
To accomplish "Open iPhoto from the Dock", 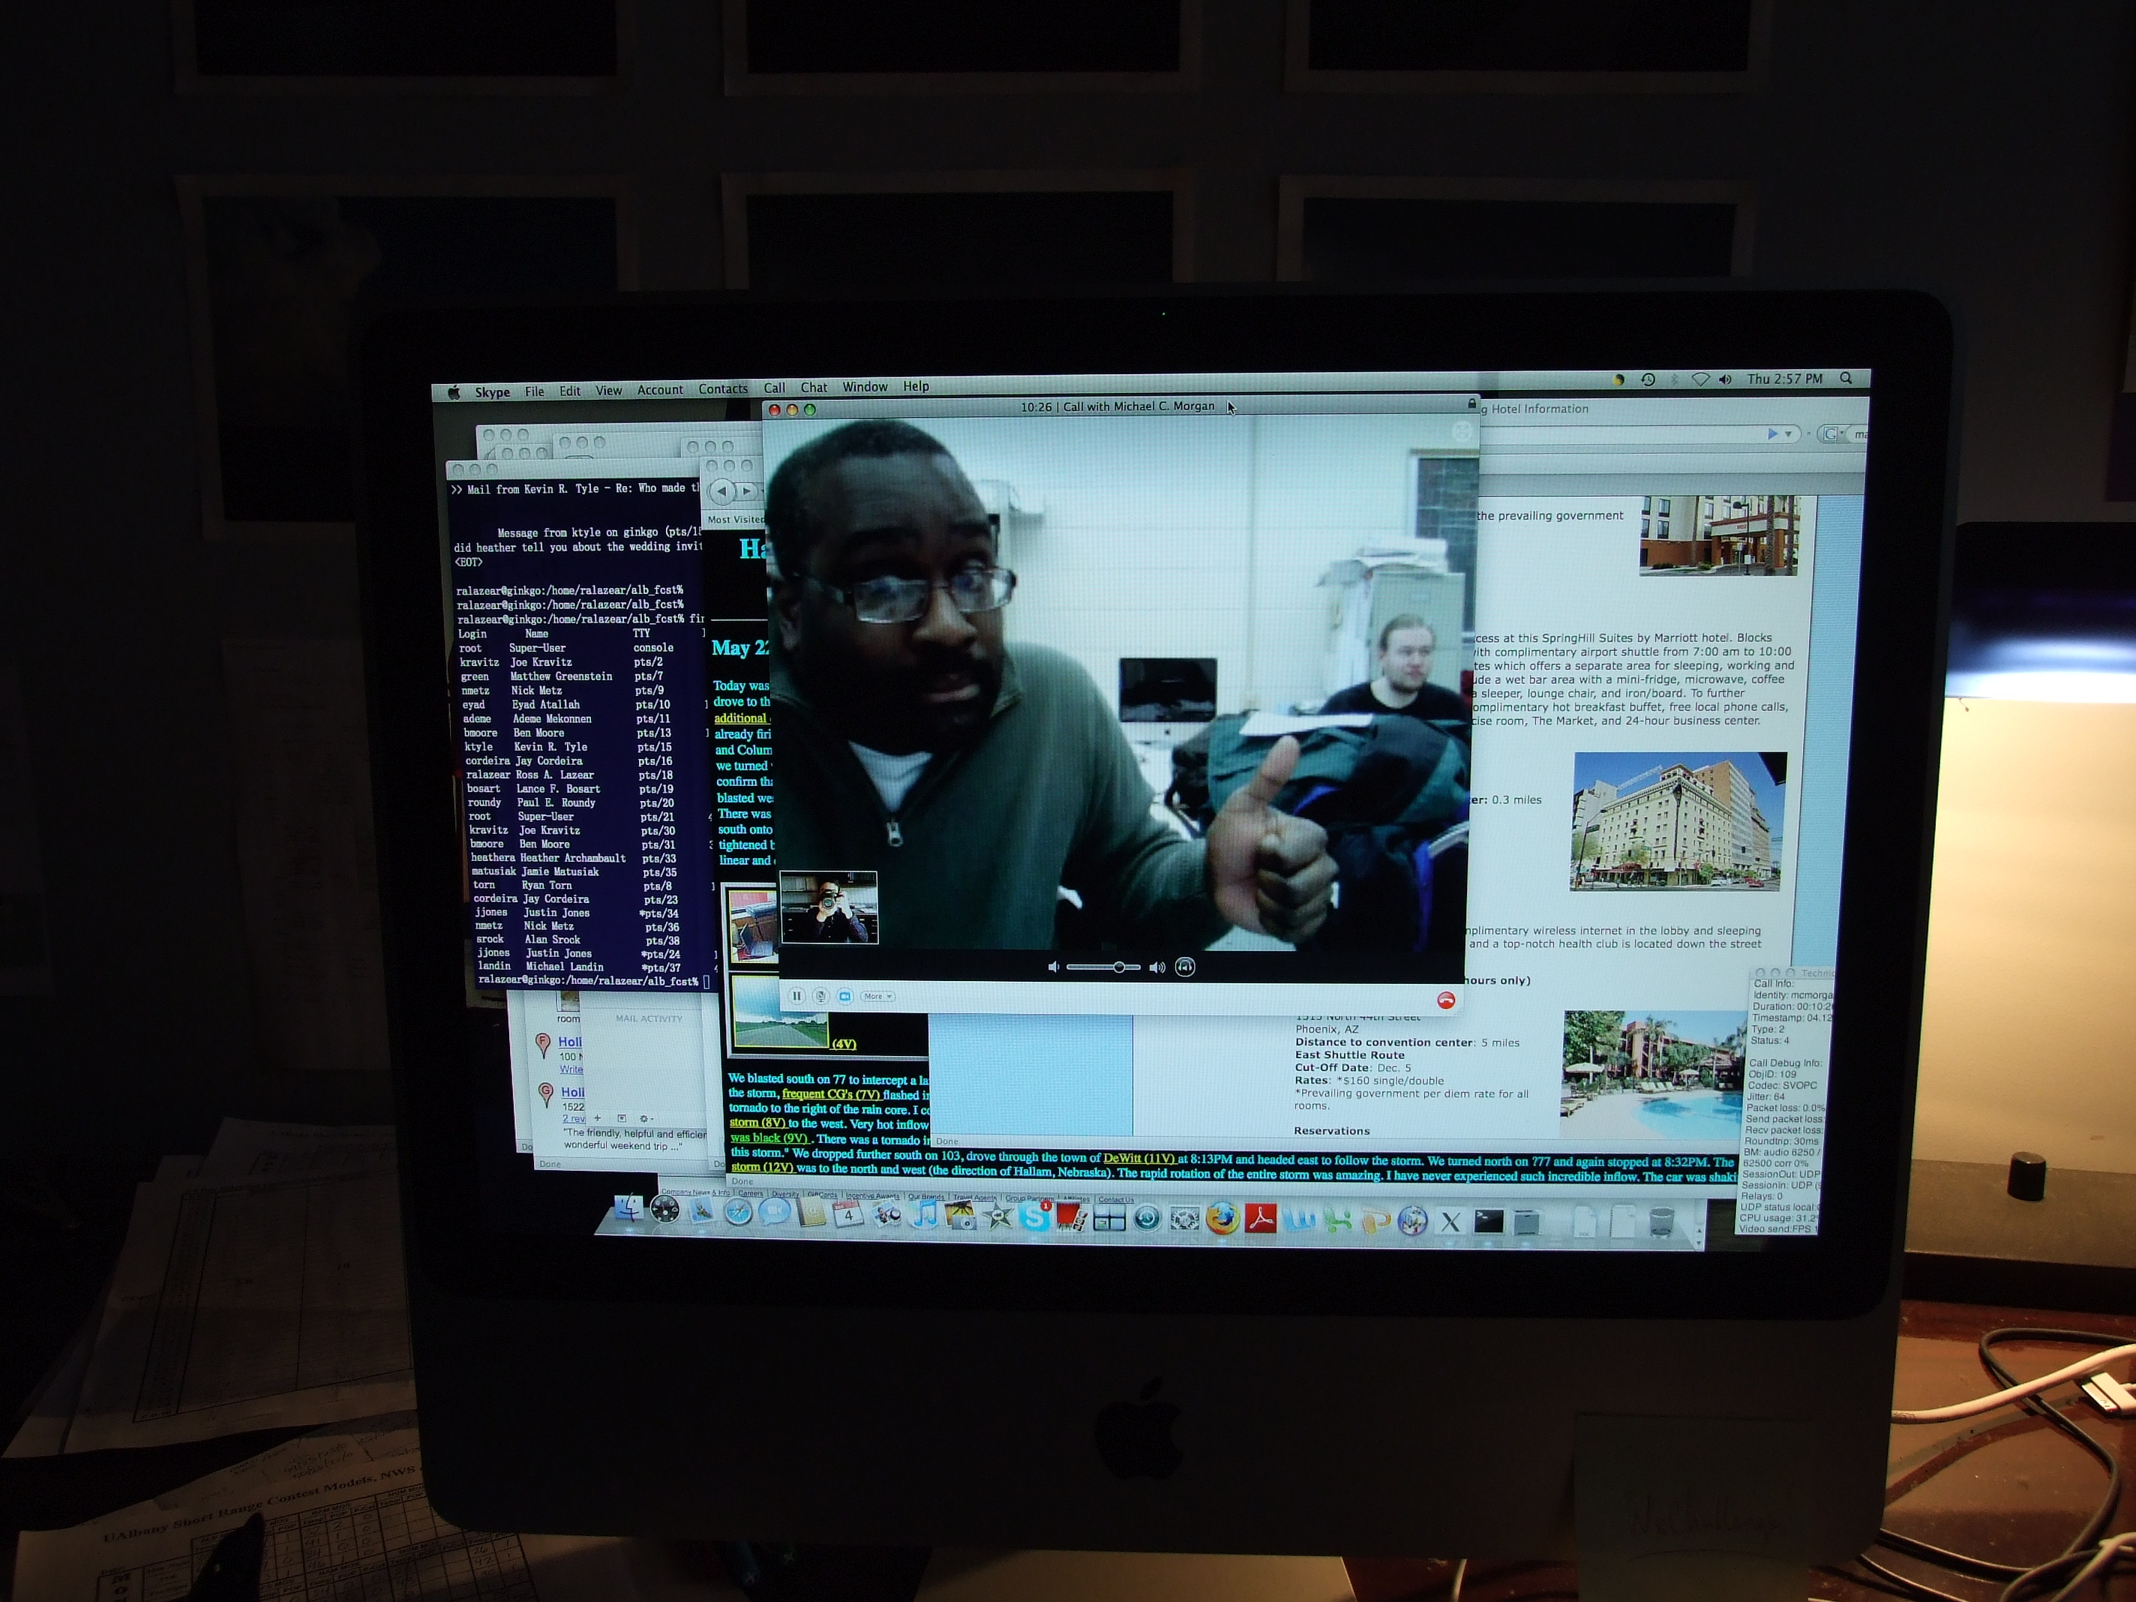I will tap(961, 1216).
